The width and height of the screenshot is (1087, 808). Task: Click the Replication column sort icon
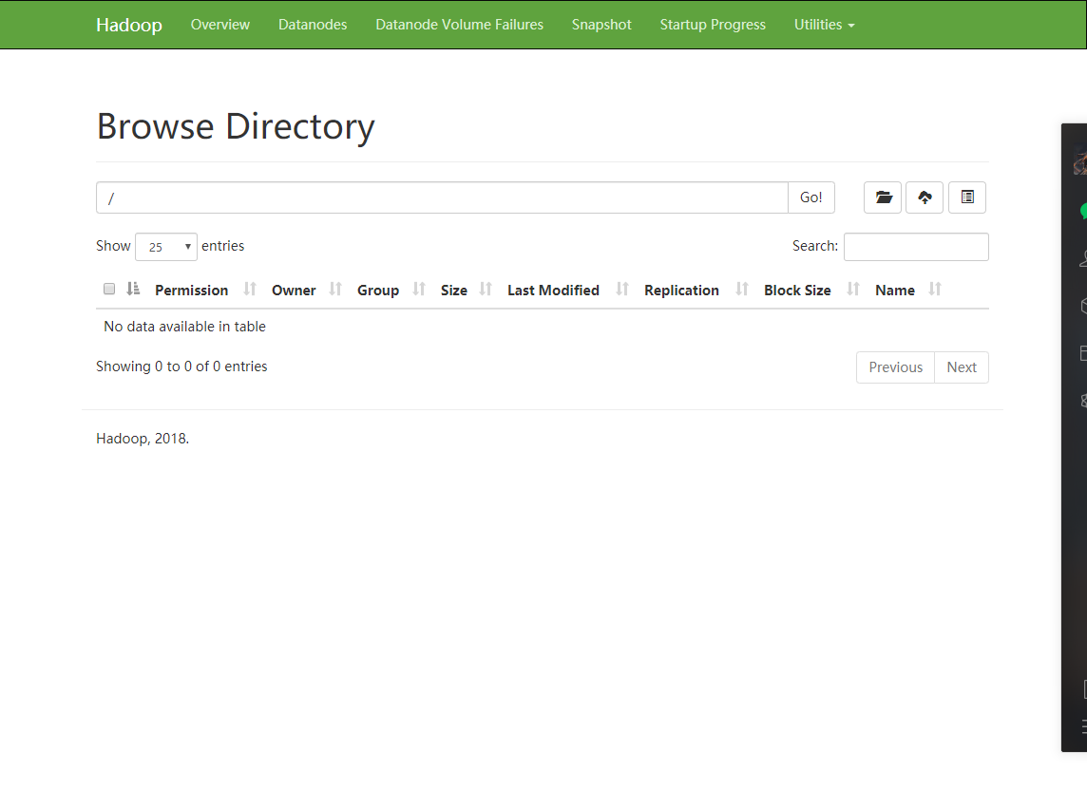(741, 290)
